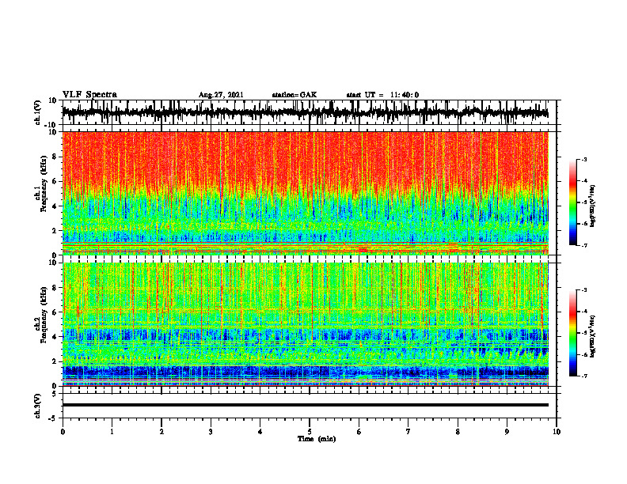Click the '5' tick on the time axis
The image size is (627, 484).
point(310,432)
